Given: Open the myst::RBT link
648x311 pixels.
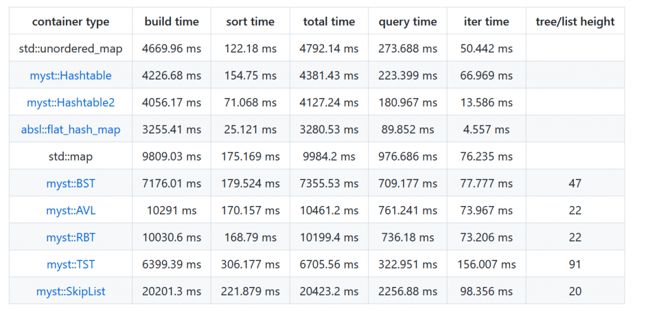Looking at the screenshot, I should pos(71,238).
